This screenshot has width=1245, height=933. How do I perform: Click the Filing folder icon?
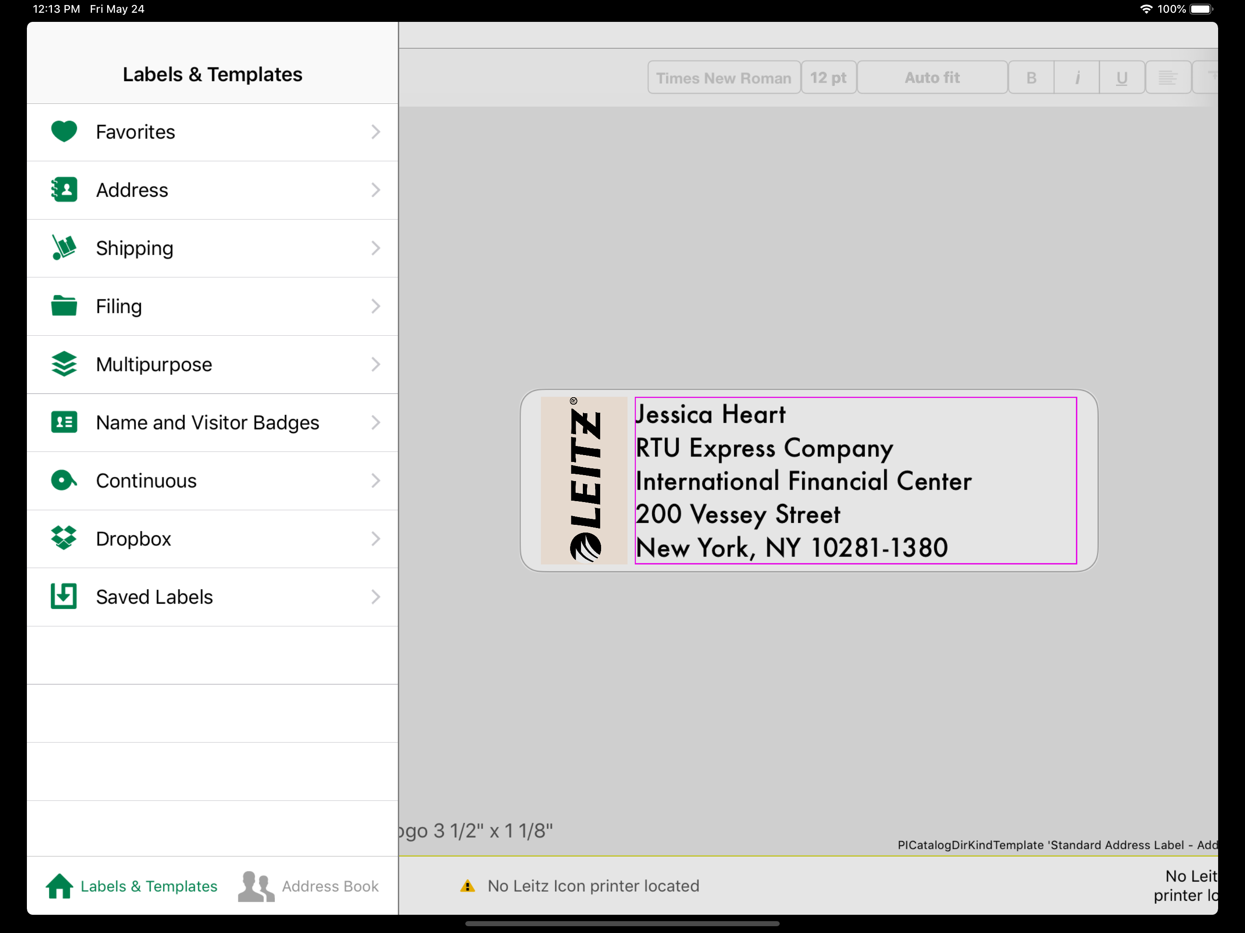click(64, 306)
